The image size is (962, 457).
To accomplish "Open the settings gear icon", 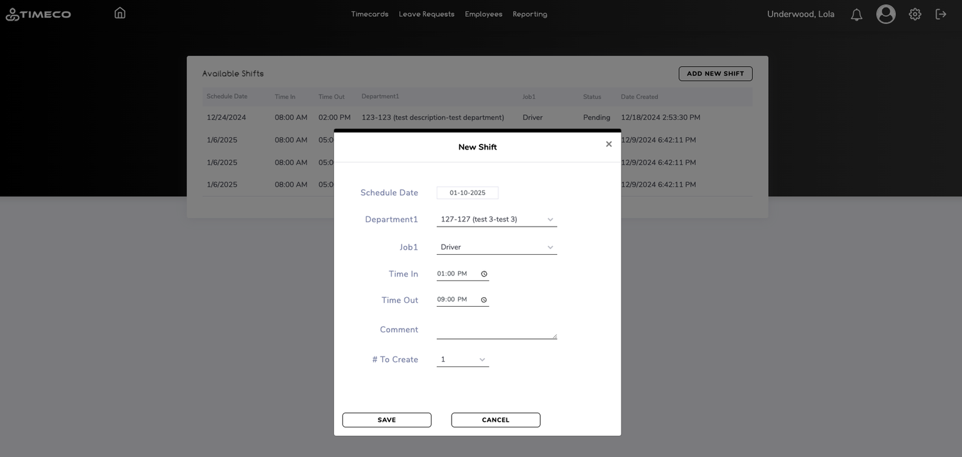I will tap(915, 14).
